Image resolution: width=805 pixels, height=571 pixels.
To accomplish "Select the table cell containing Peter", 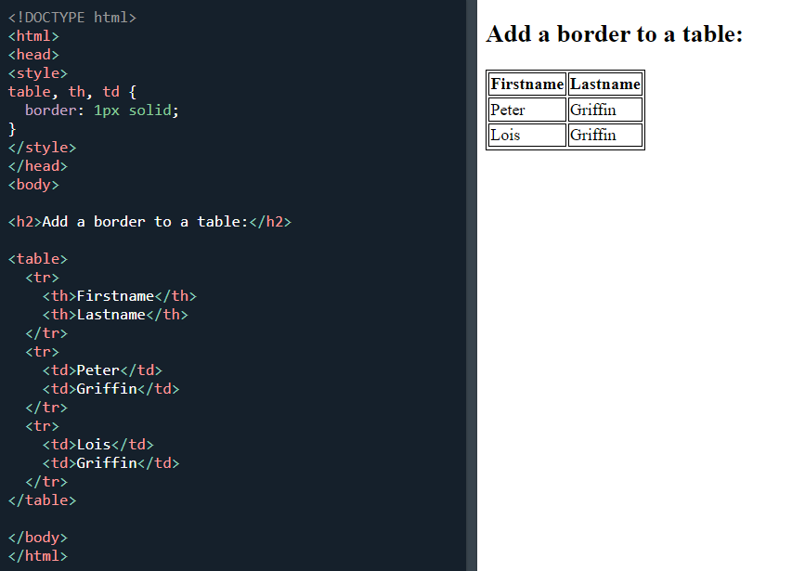I will click(526, 109).
